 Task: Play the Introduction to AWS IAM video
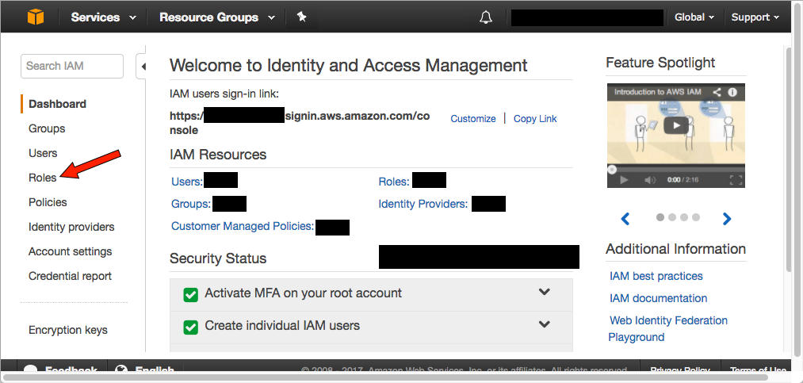[x=676, y=125]
